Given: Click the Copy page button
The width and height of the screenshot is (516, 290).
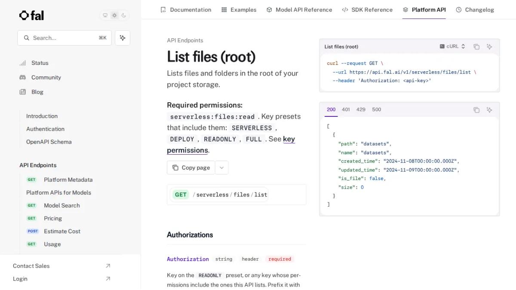Looking at the screenshot, I should pyautogui.click(x=191, y=168).
